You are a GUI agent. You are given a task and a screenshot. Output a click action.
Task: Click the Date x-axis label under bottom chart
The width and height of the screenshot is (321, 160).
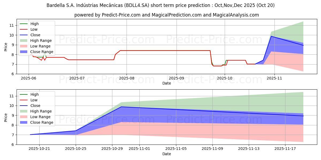coord(166,154)
